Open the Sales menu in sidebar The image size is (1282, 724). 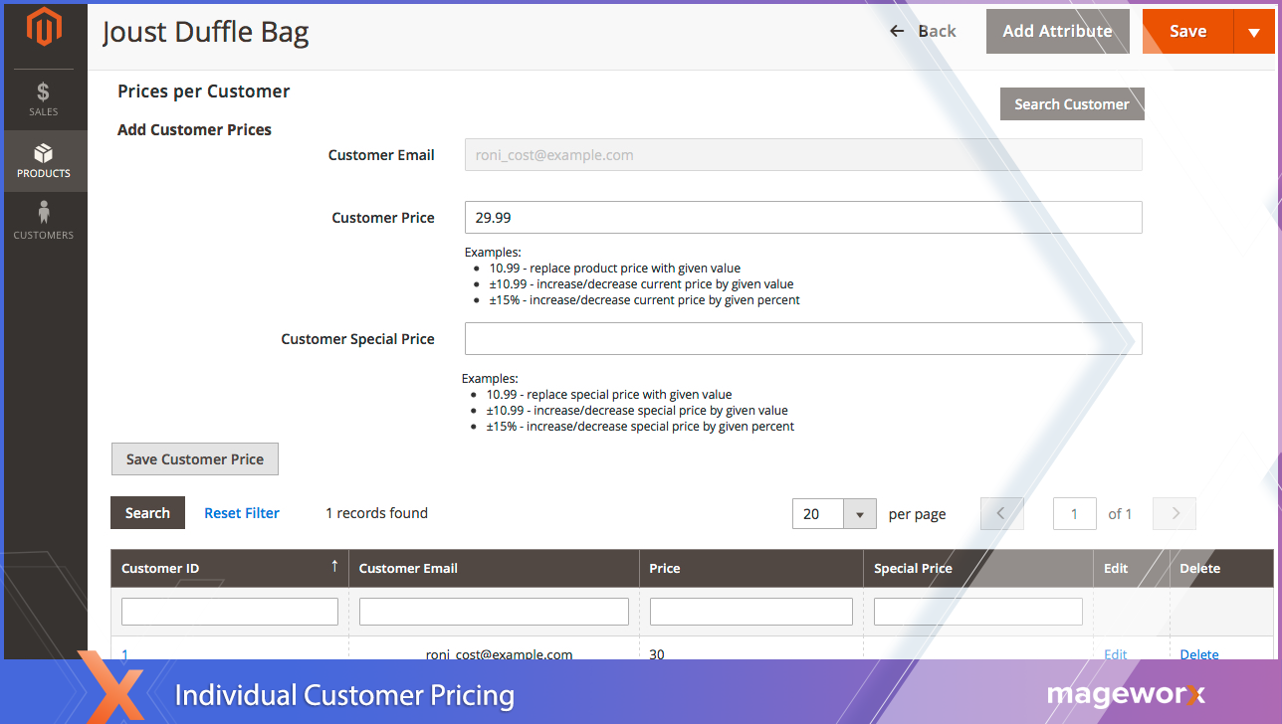coord(44,98)
